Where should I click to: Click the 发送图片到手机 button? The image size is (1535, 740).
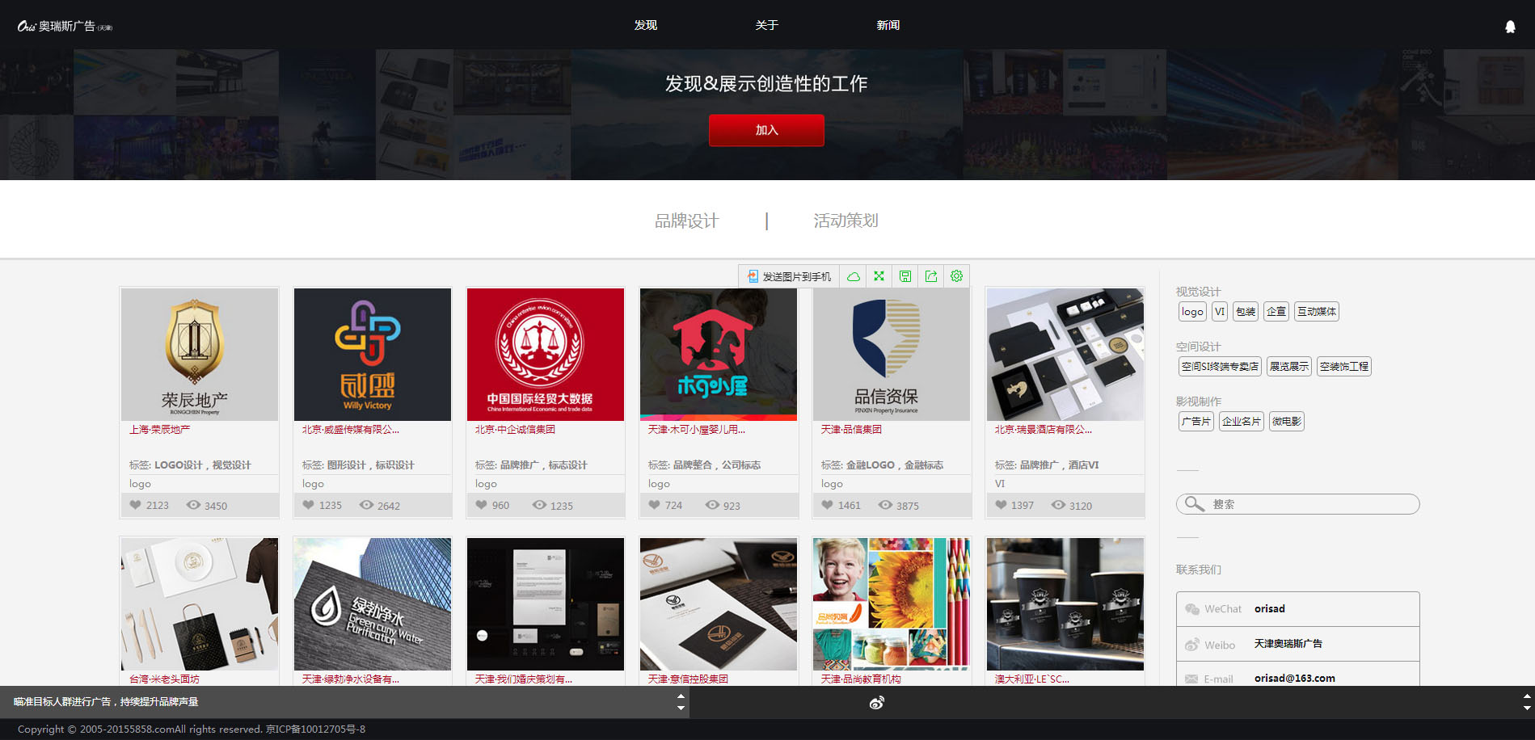point(789,276)
